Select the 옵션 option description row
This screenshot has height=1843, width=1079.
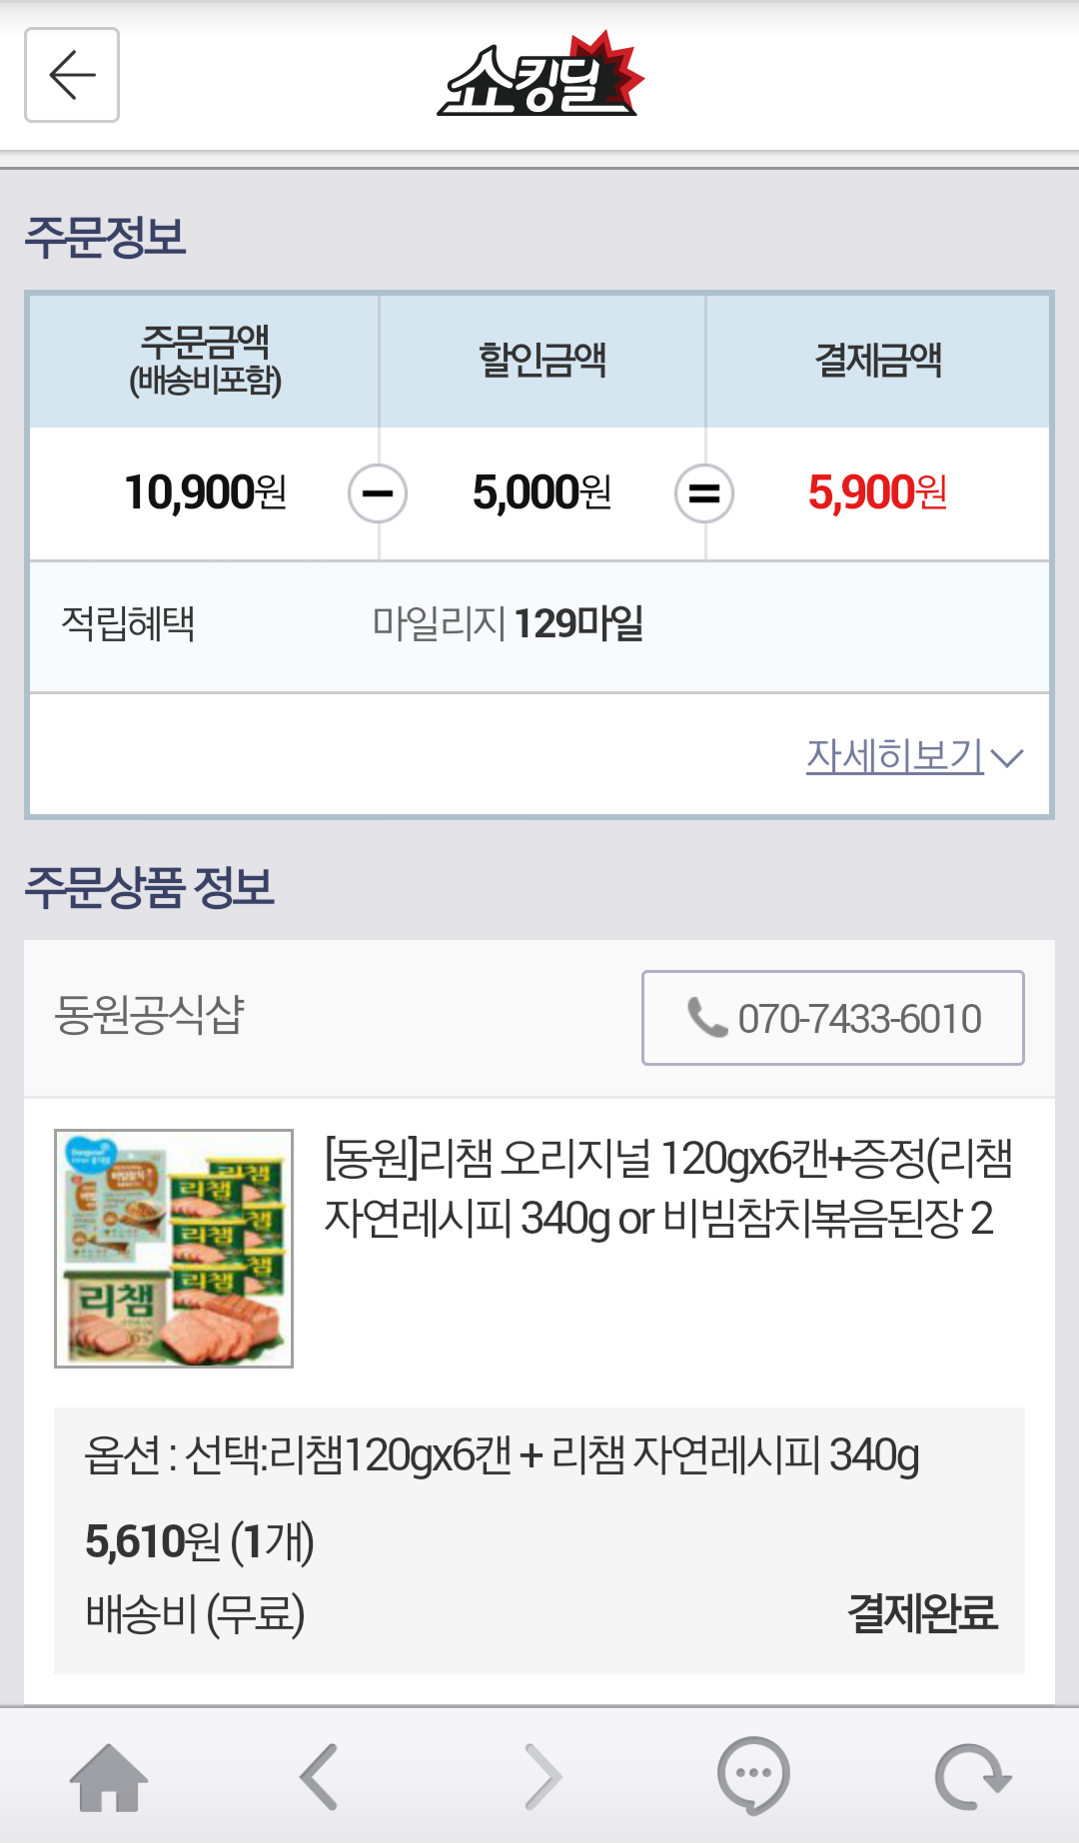tap(502, 1455)
